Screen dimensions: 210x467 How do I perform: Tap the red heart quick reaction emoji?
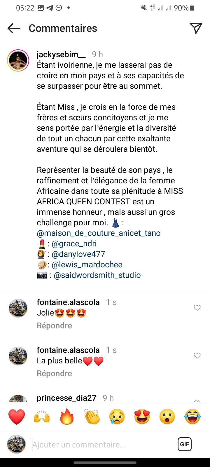click(17, 417)
